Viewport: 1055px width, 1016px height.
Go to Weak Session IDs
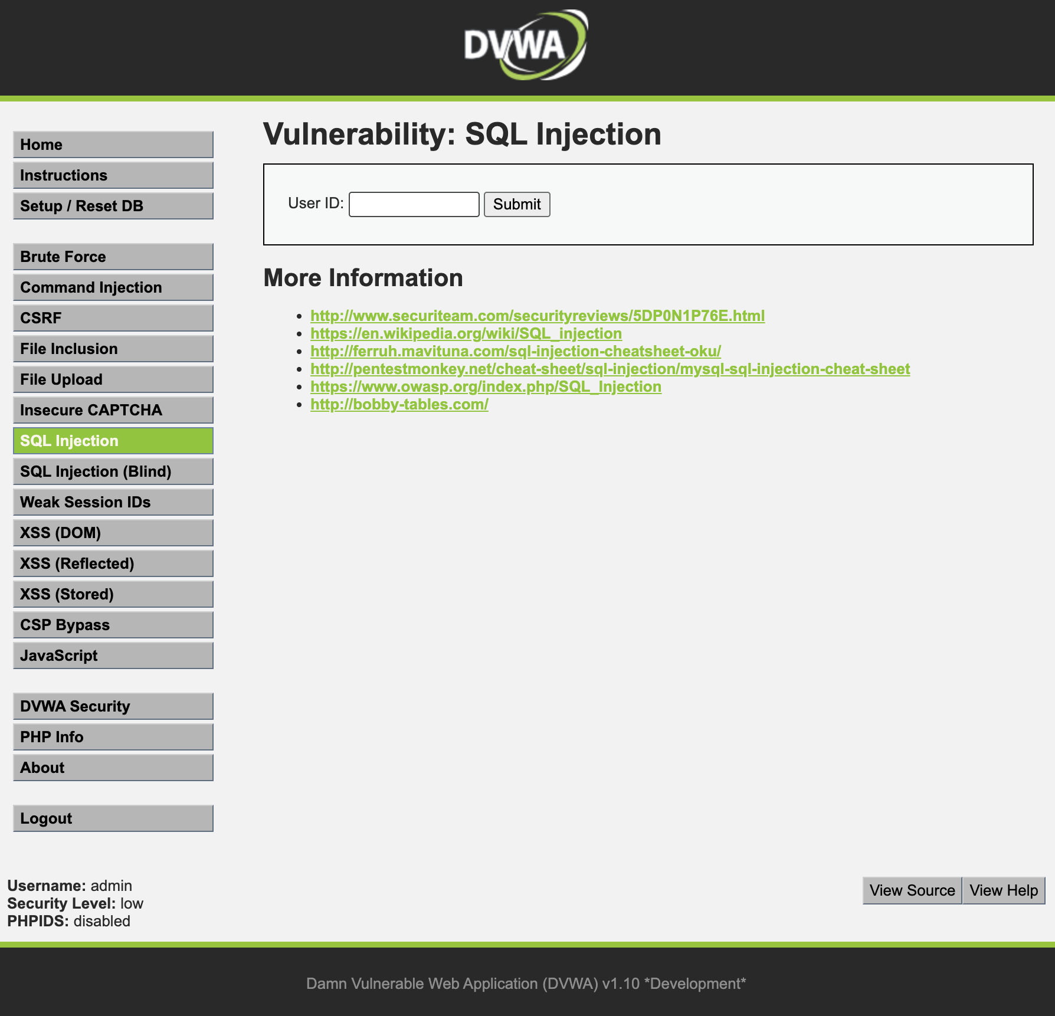(x=113, y=502)
